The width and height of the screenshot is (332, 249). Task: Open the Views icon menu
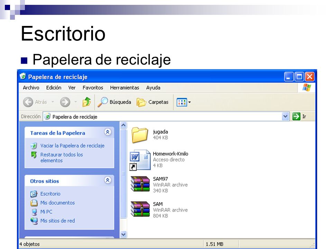coord(182,102)
